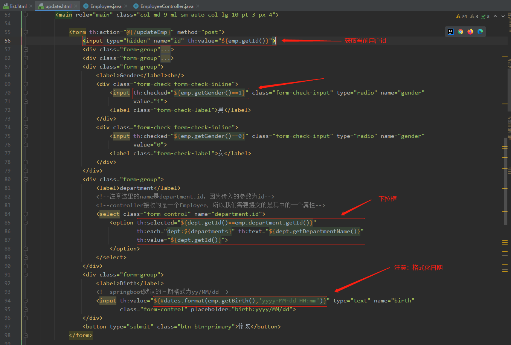
Task: Open the EmployeeController.java tab
Action: (x=167, y=6)
